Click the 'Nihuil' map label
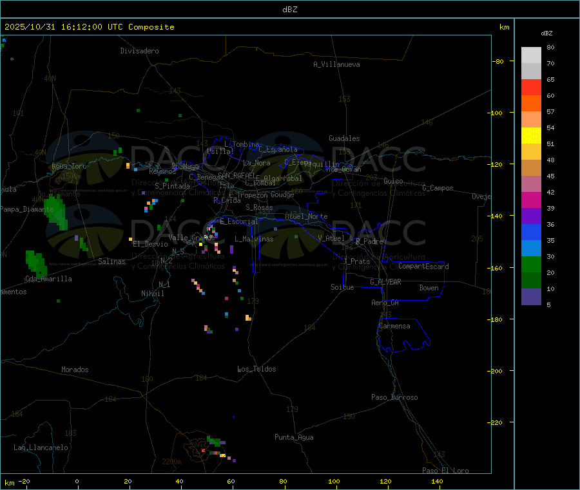This screenshot has width=580, height=490. point(152,294)
